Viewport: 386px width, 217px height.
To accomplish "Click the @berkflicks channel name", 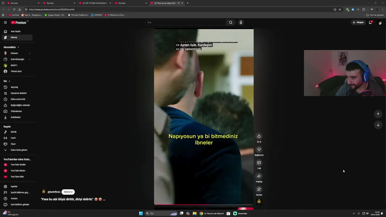I will (x=54, y=192).
